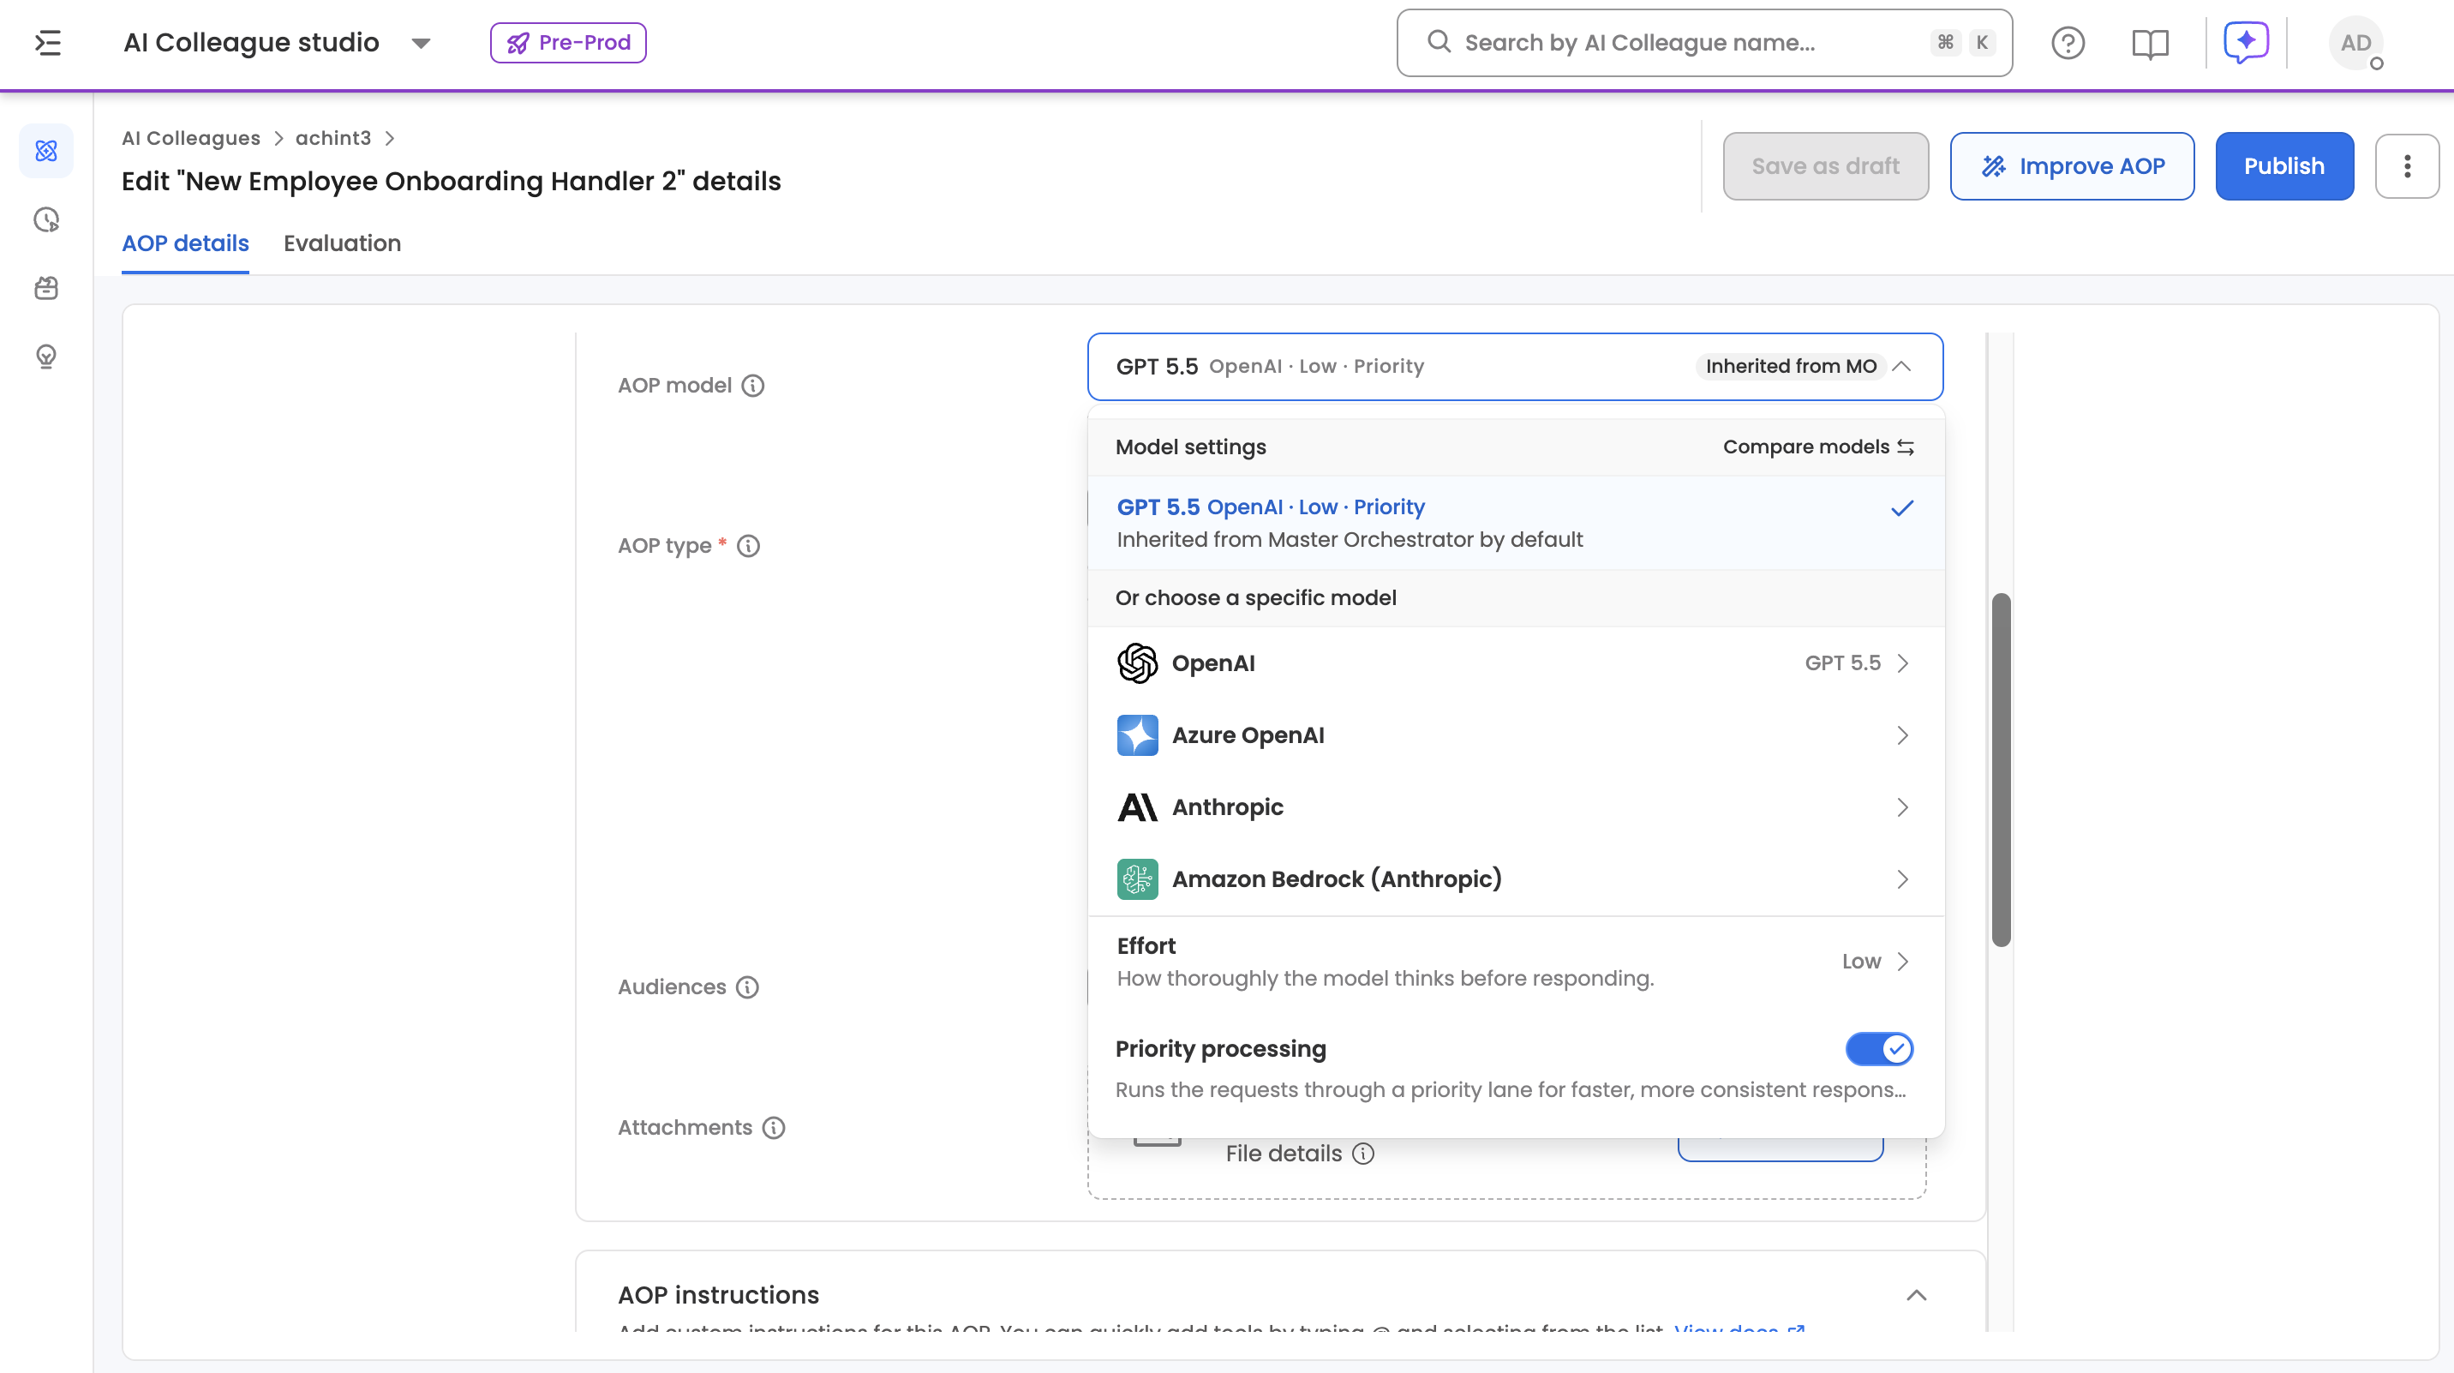The height and width of the screenshot is (1373, 2454).
Task: Click the Azure OpenAI provider logo
Action: (1136, 735)
